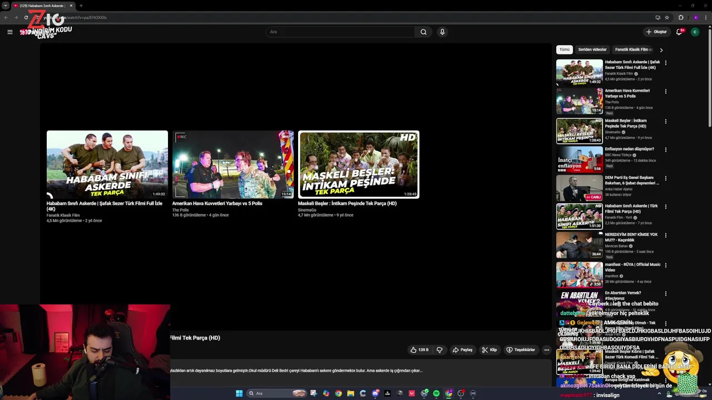This screenshot has width=712, height=400.
Task: Click the Paylaş share button
Action: click(x=463, y=350)
